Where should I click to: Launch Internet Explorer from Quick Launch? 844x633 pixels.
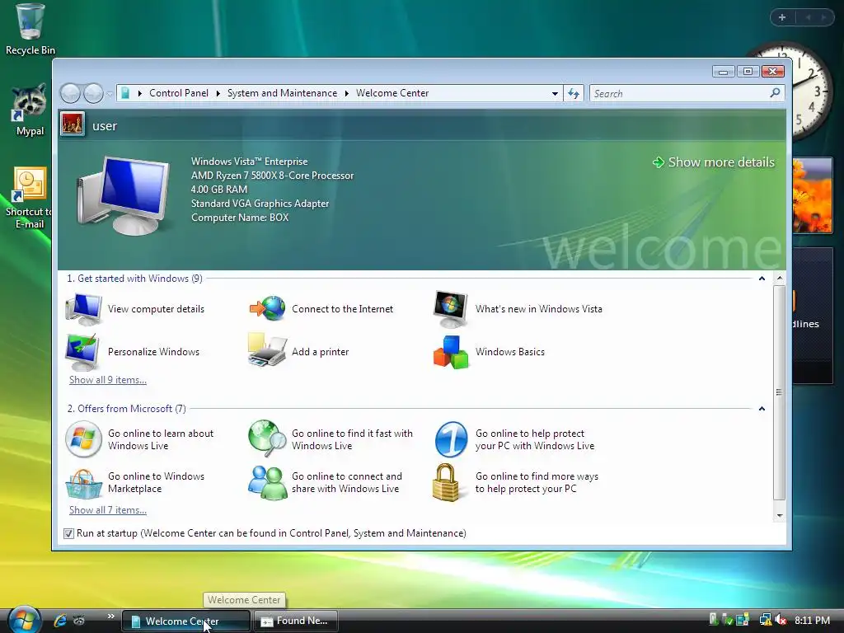pos(60,621)
